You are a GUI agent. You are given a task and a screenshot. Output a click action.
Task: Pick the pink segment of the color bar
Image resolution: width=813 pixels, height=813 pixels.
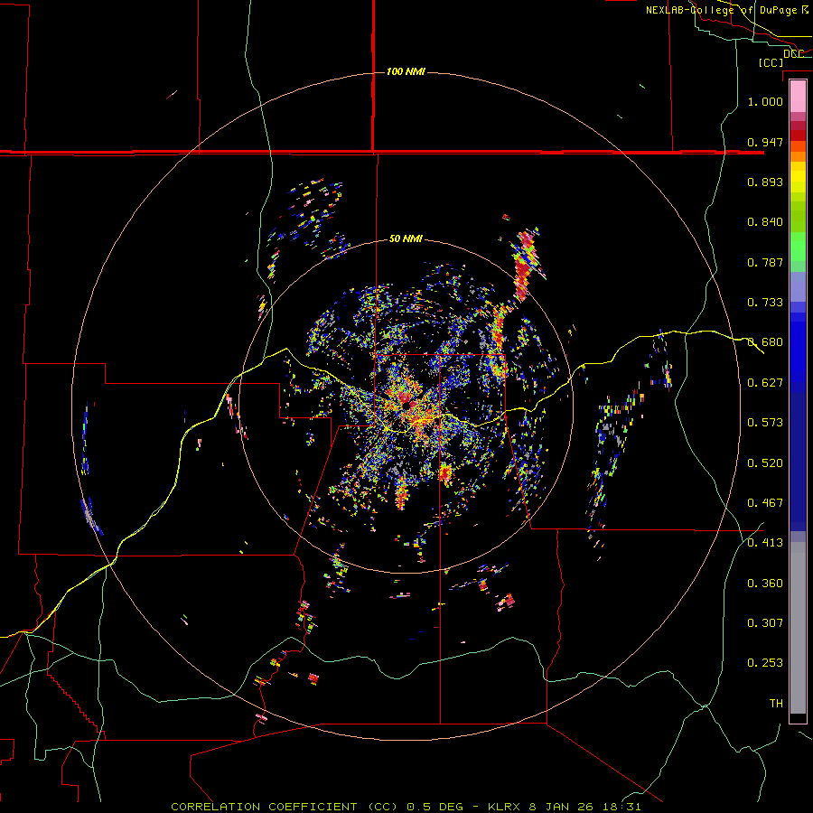coord(798,97)
